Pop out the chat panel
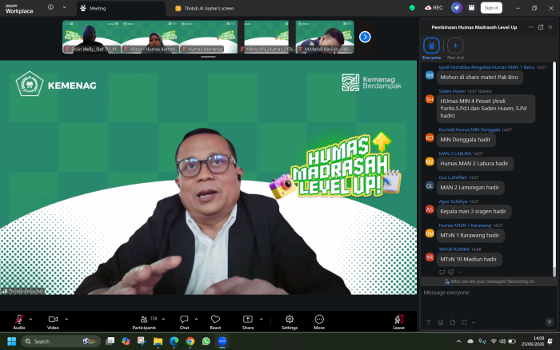 point(541,27)
